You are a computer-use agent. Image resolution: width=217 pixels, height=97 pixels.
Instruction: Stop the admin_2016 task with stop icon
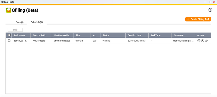(202, 41)
